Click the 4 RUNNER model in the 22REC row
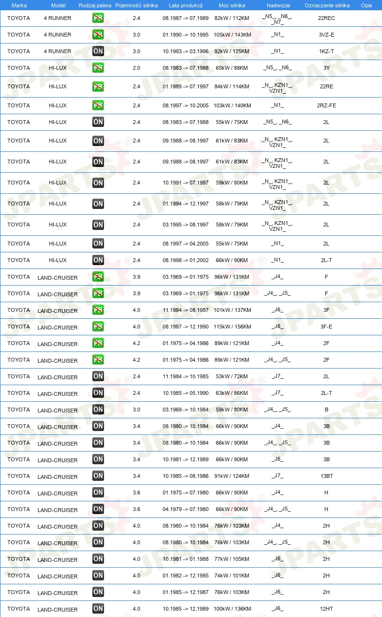Screen dimensions: 382x617 point(58,18)
